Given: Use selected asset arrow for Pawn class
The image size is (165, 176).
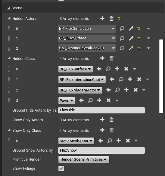Looking at the screenshot, I should click(x=81, y=100).
